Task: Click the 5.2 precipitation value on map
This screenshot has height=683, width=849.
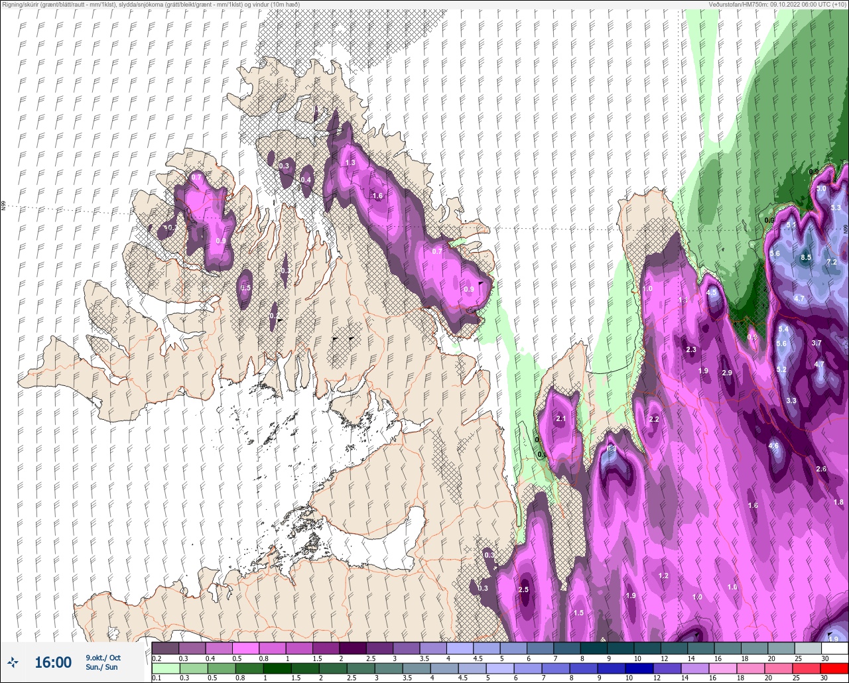Action: pos(781,369)
